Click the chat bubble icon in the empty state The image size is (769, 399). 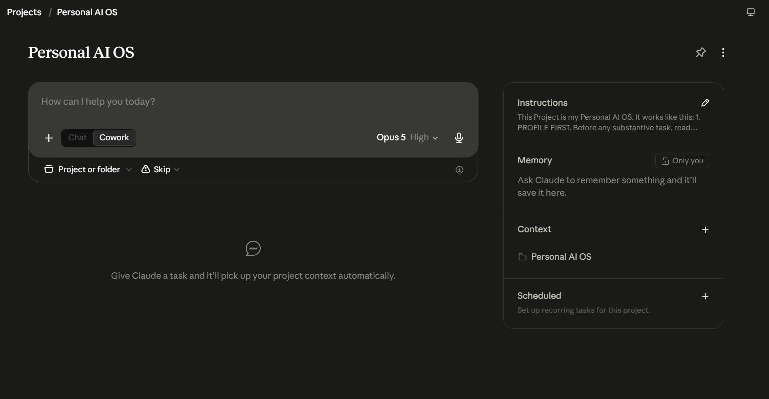coord(253,248)
